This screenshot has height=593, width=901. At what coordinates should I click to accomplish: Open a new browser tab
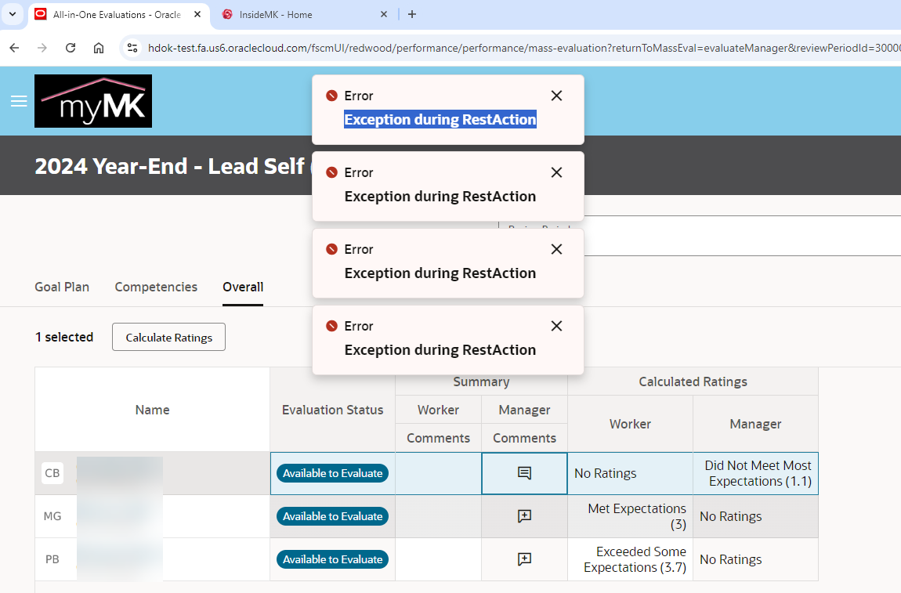click(x=412, y=14)
